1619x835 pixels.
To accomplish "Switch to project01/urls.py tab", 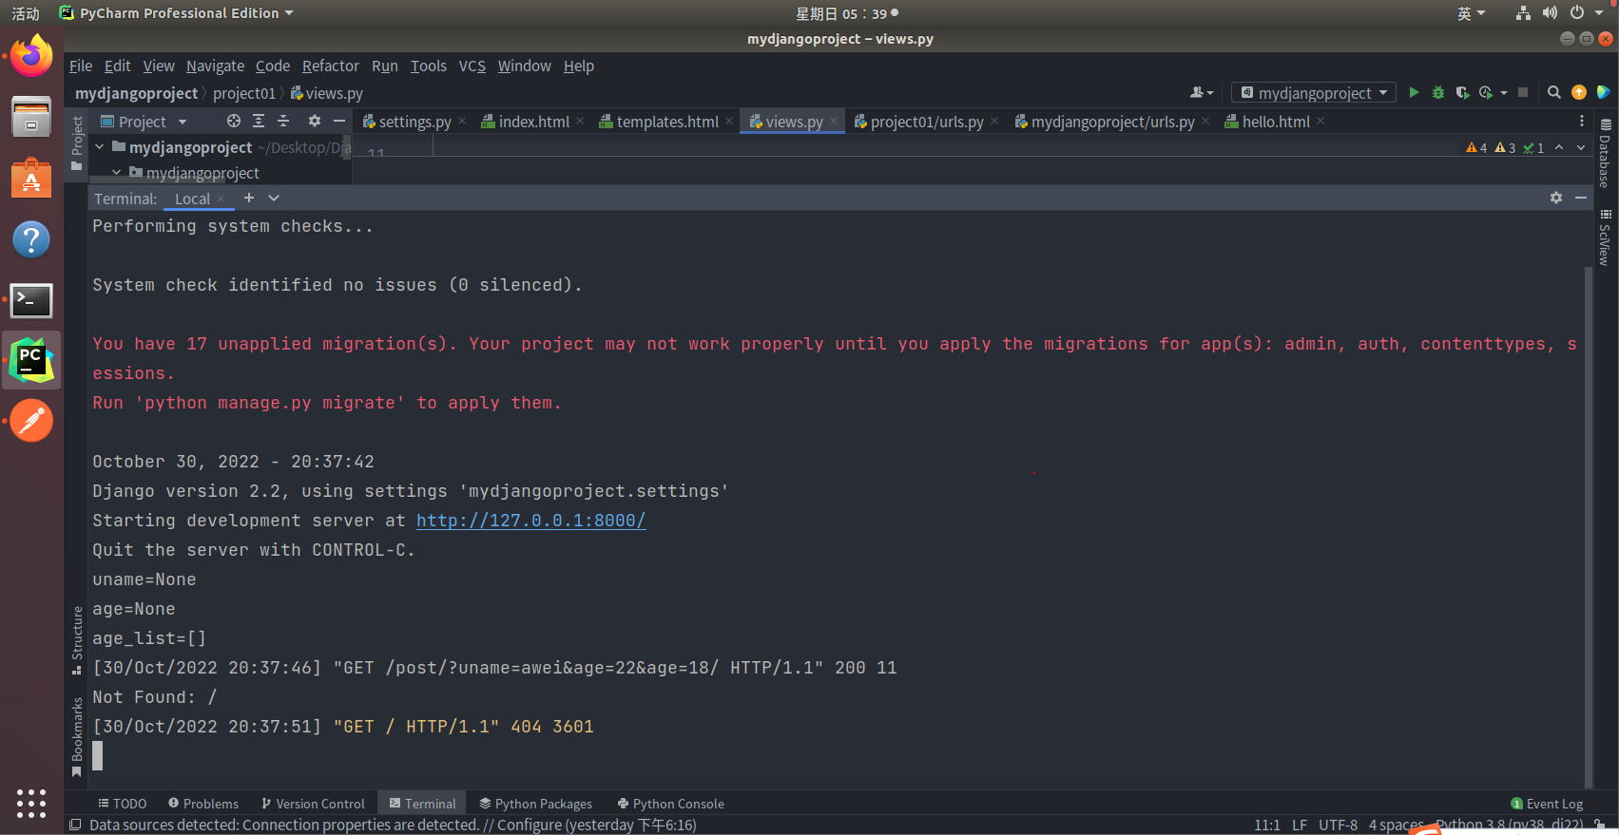I will (x=927, y=122).
